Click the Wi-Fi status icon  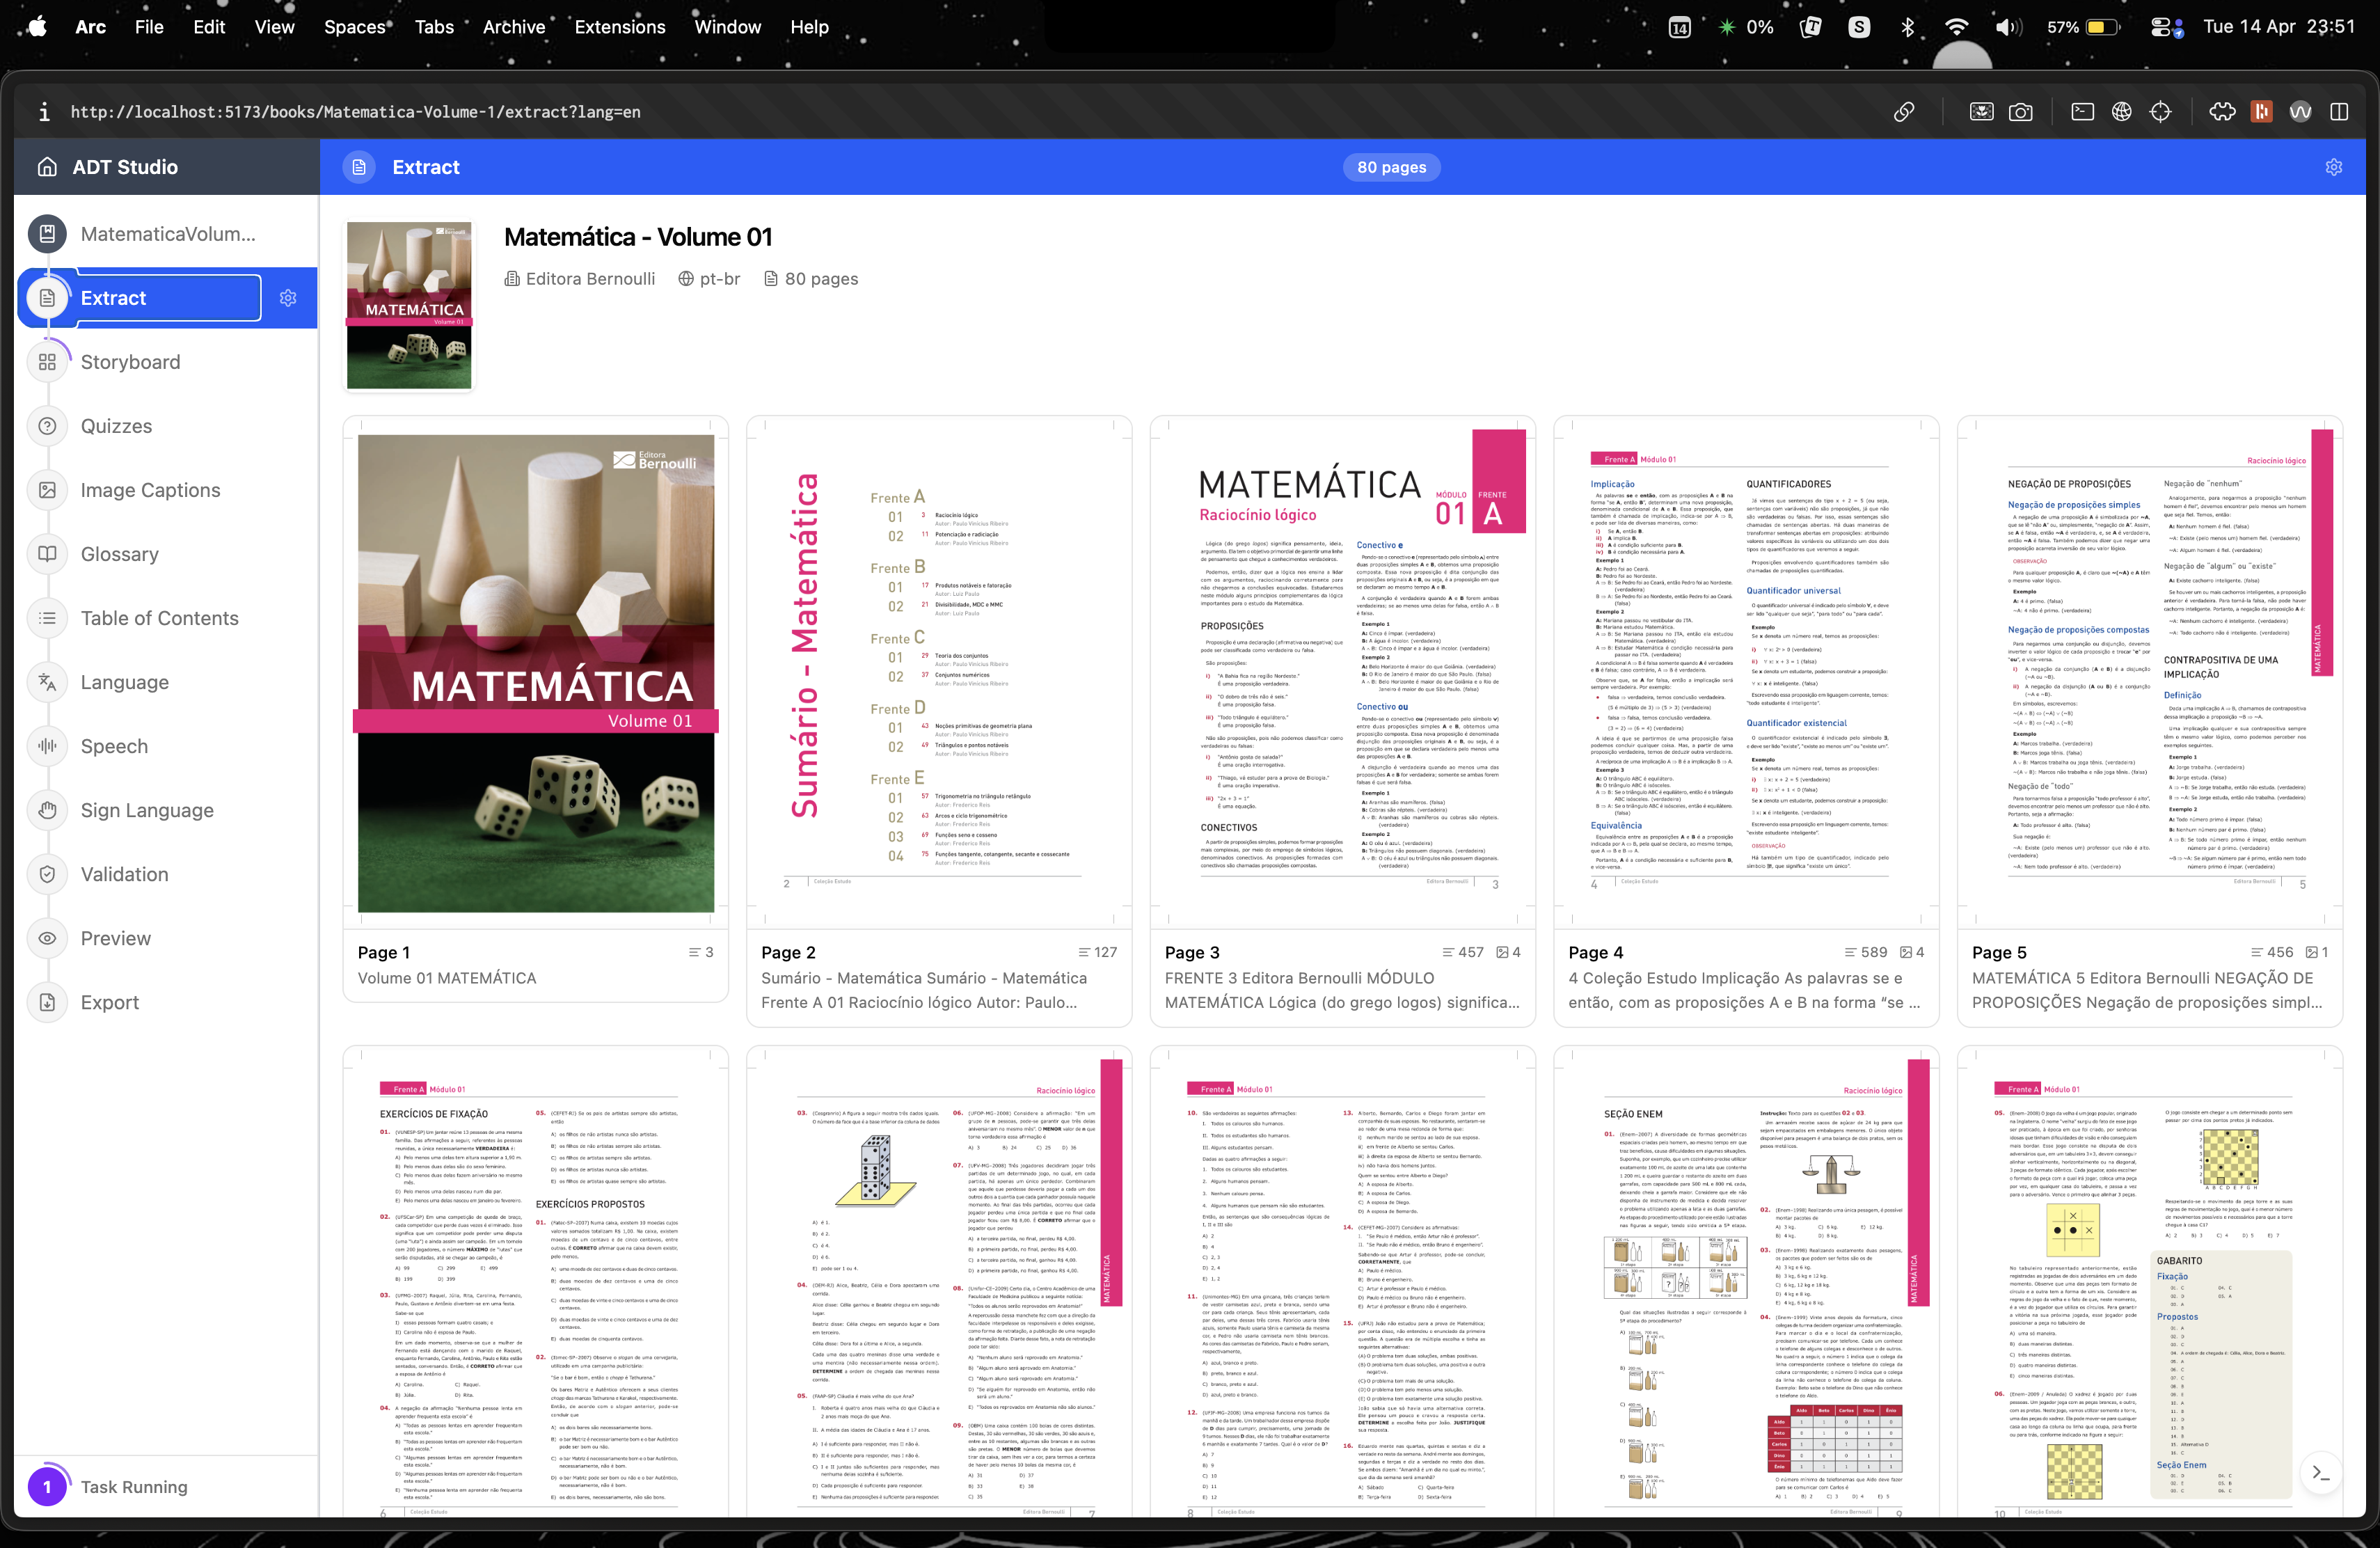tap(1956, 27)
